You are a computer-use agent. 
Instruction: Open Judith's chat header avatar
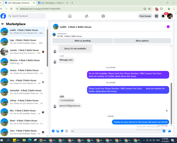(56, 27)
